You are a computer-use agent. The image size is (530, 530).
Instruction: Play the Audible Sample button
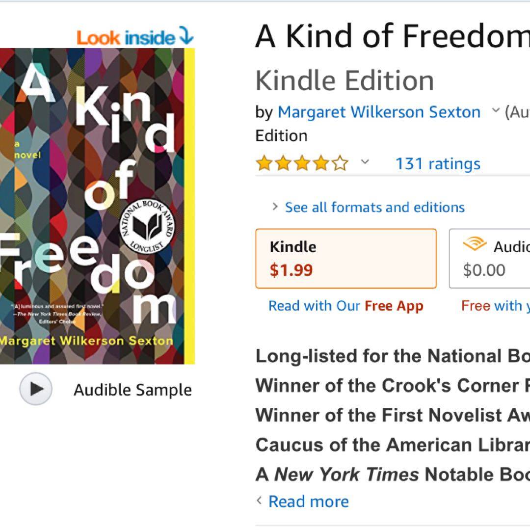pyautogui.click(x=35, y=389)
